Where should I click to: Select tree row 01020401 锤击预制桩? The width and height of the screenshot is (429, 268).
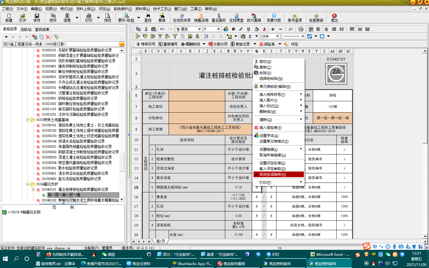click(75, 66)
